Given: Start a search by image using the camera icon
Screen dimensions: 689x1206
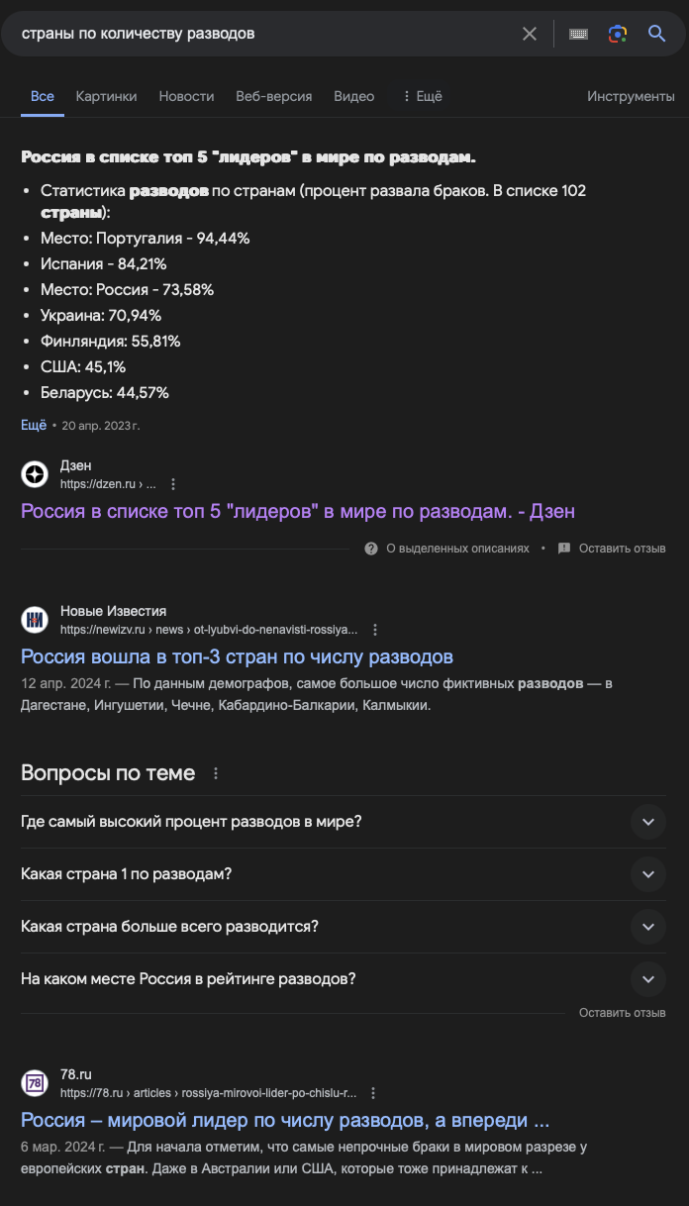Looking at the screenshot, I should [618, 34].
